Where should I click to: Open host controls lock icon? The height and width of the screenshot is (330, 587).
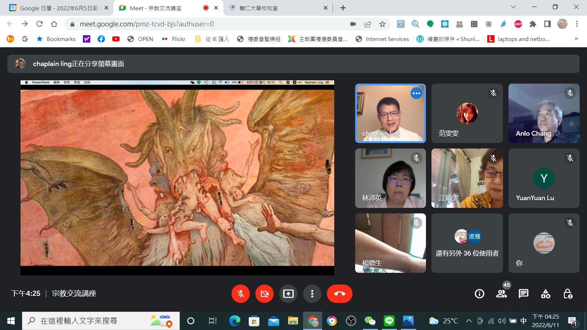pyautogui.click(x=568, y=294)
